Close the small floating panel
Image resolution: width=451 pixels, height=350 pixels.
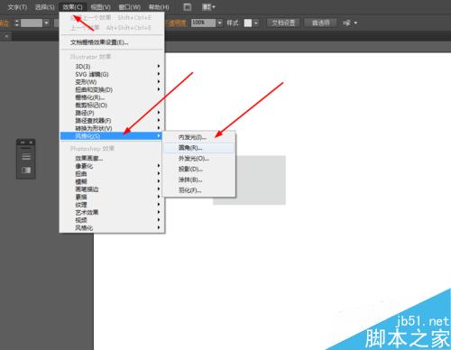coord(31,143)
